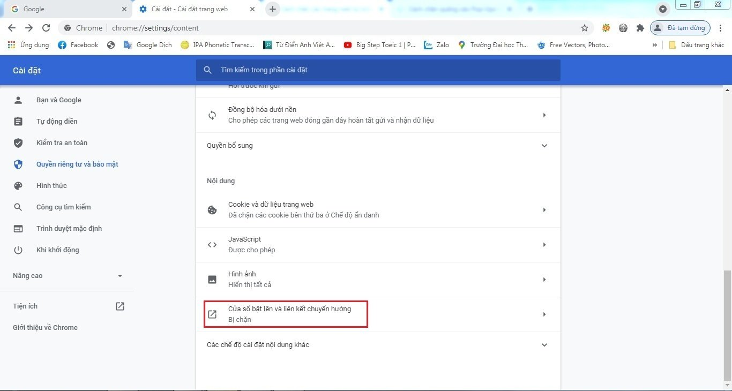Open the Tiện ích external link
The height and width of the screenshot is (391, 732).
[119, 306]
